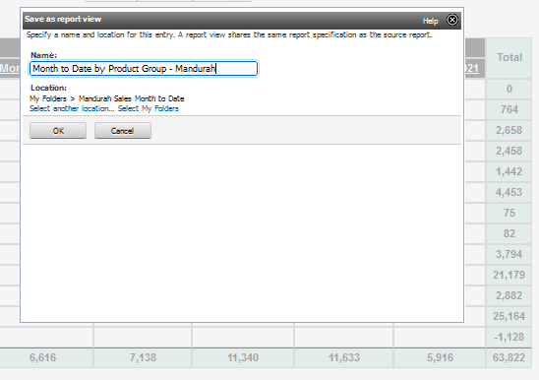Open the Help link in dialog header
Viewport: 539px width, 380px height.
431,21
